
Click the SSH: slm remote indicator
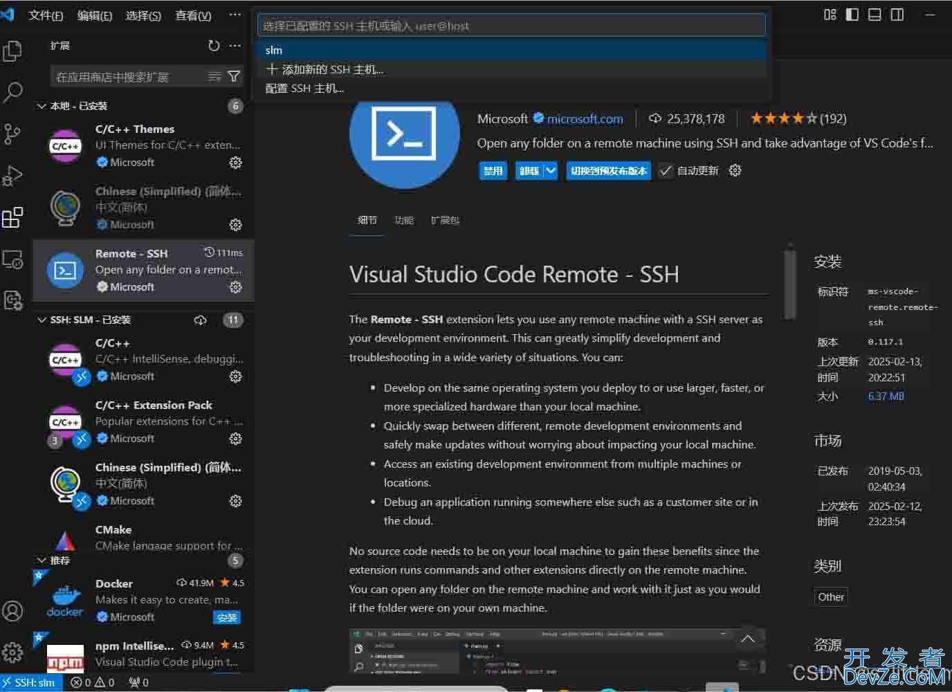tap(30, 682)
